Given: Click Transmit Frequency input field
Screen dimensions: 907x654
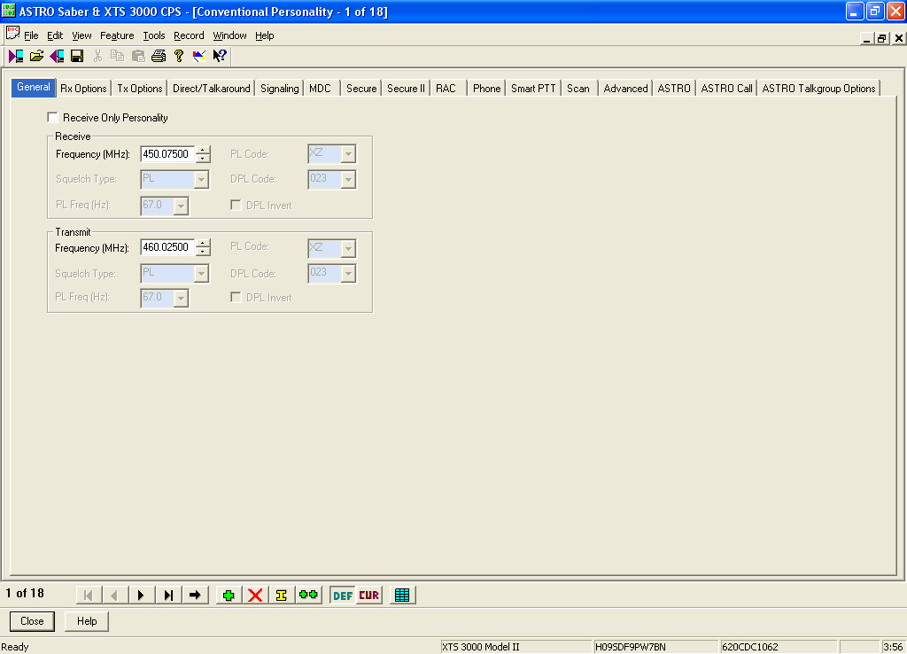Looking at the screenshot, I should [167, 247].
